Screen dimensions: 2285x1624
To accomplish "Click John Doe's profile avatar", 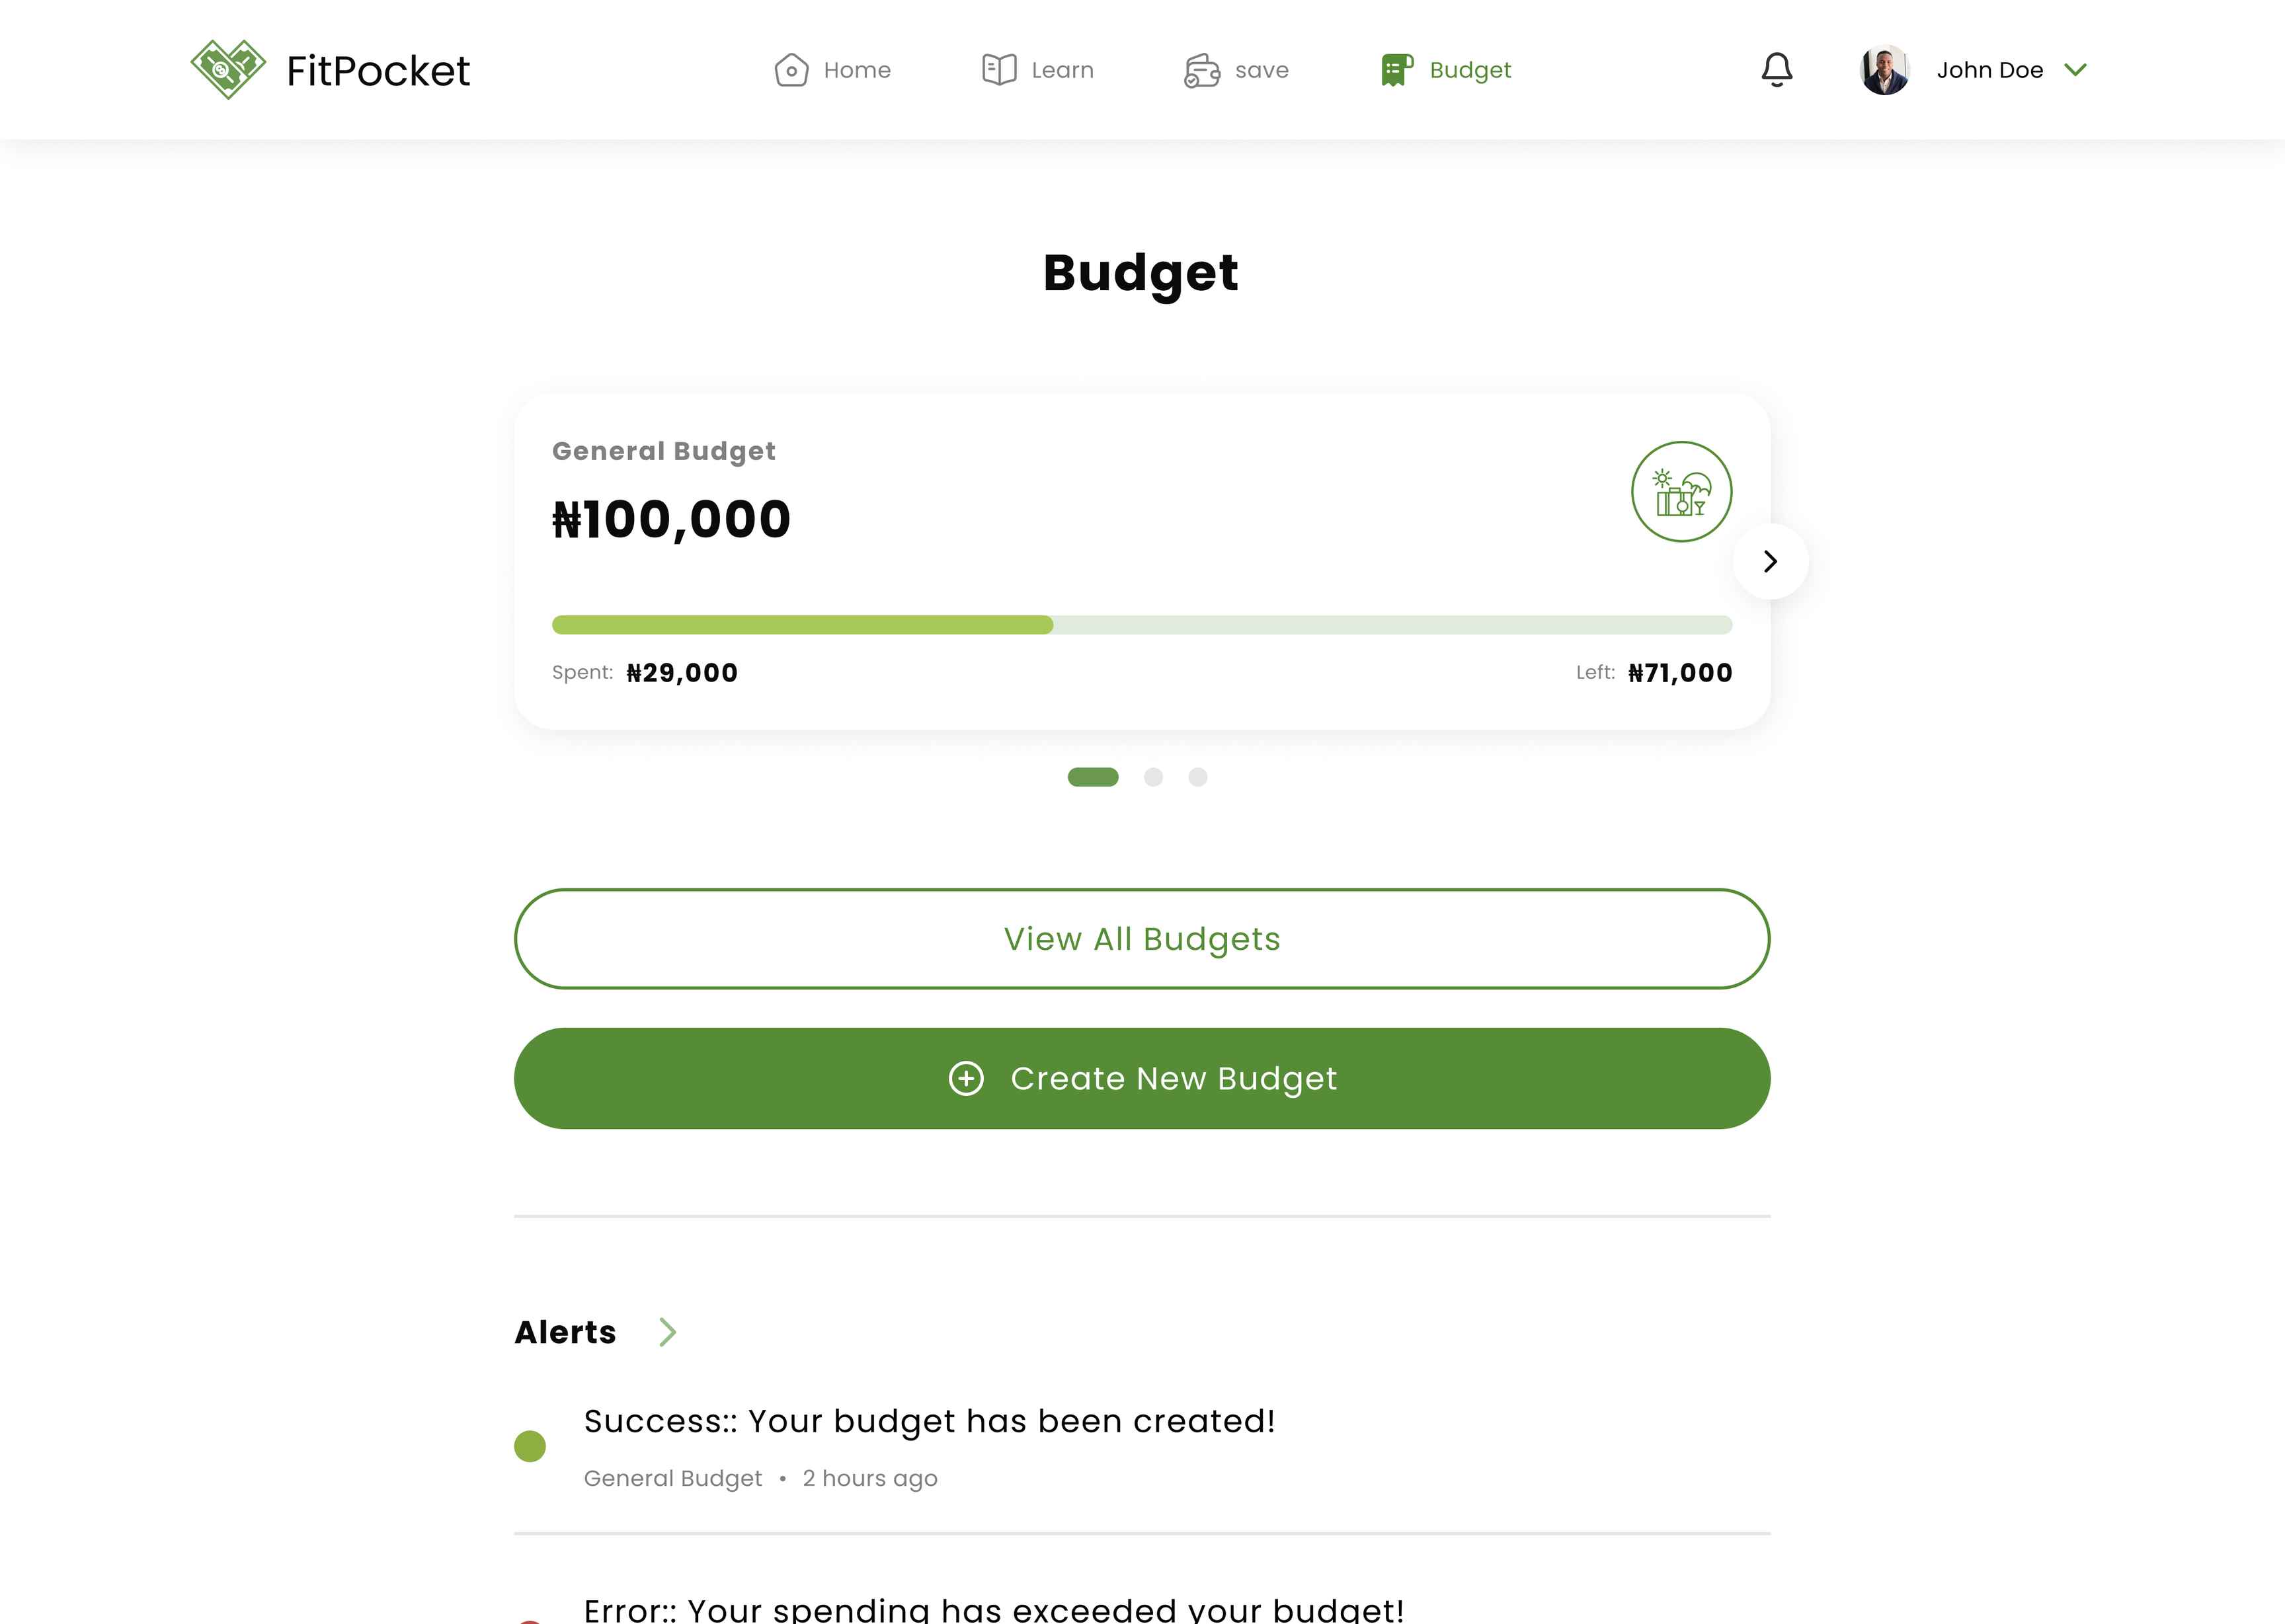I will (1884, 70).
